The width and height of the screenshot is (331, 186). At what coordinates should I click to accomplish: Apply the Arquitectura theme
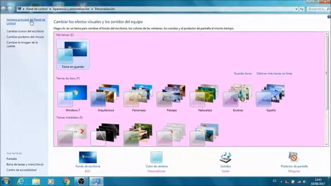[x=106, y=98]
